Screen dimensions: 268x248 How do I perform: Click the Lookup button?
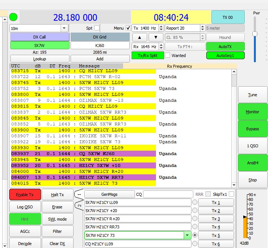pos(40,59)
